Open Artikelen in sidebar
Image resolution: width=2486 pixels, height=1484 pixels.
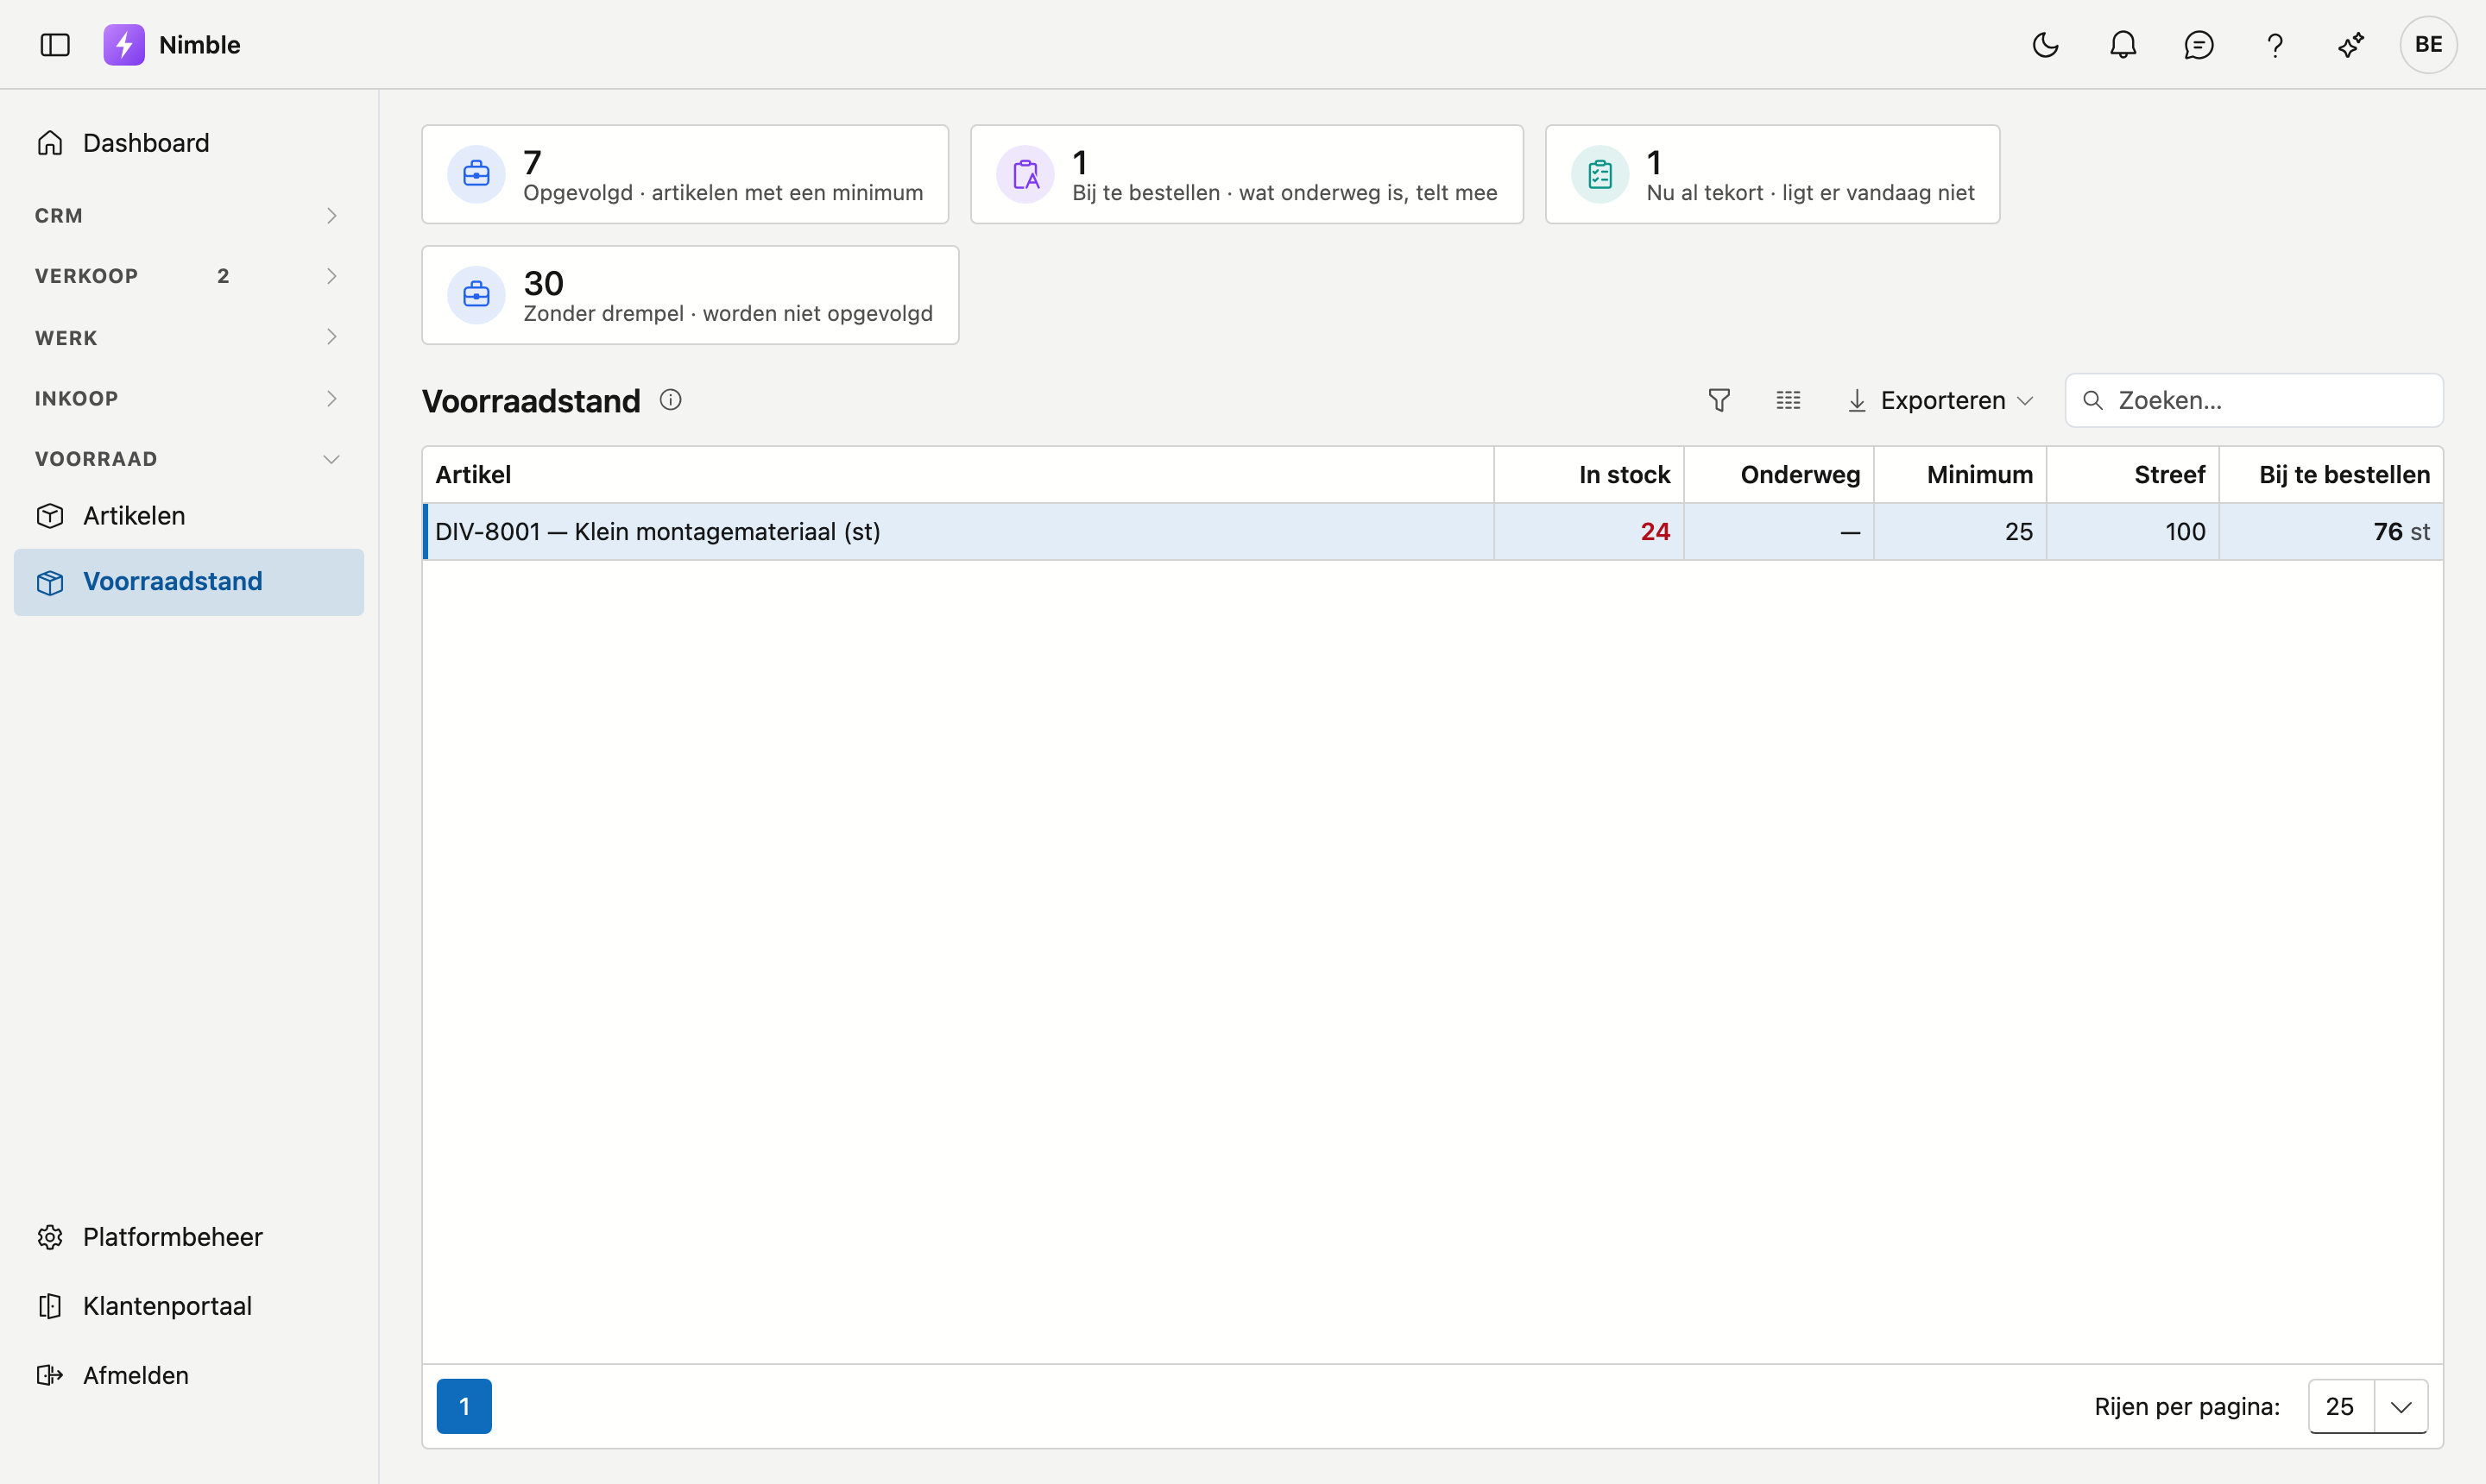[189, 516]
